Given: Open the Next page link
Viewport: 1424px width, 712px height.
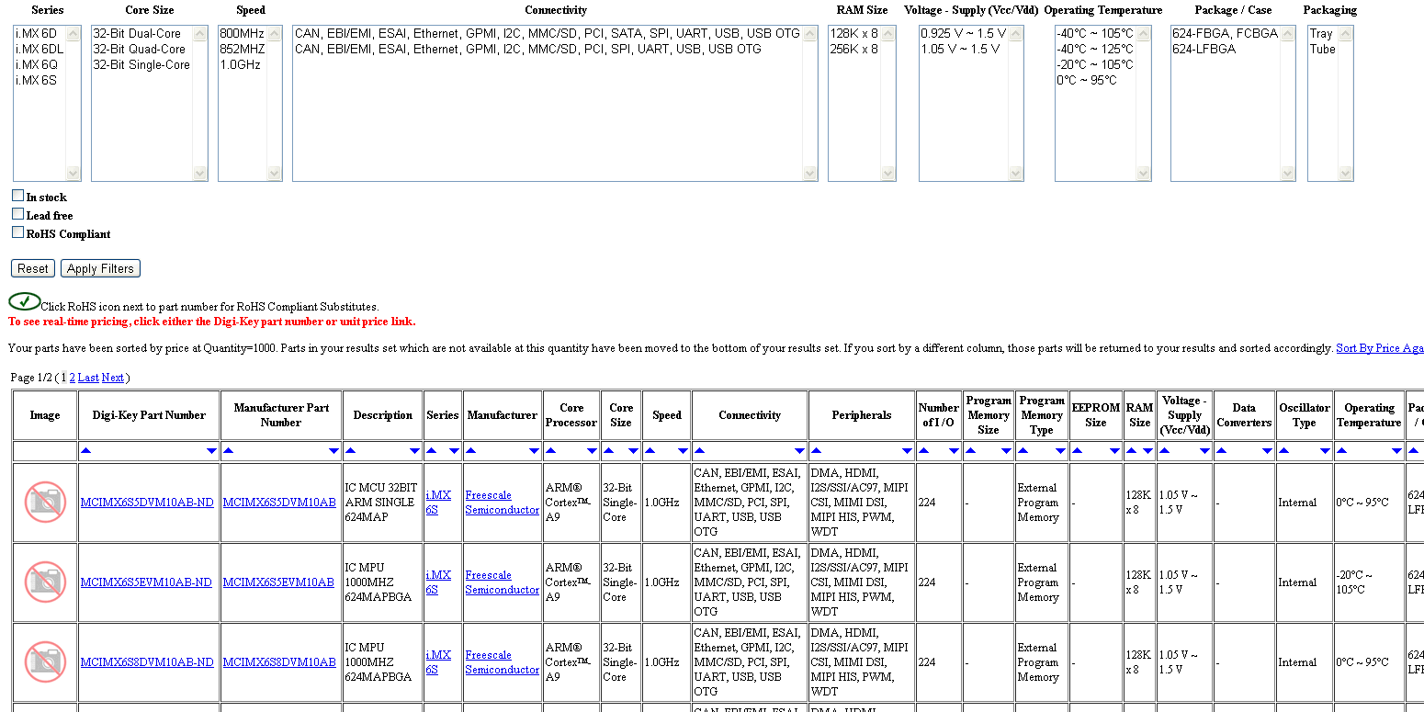Looking at the screenshot, I should coord(112,378).
